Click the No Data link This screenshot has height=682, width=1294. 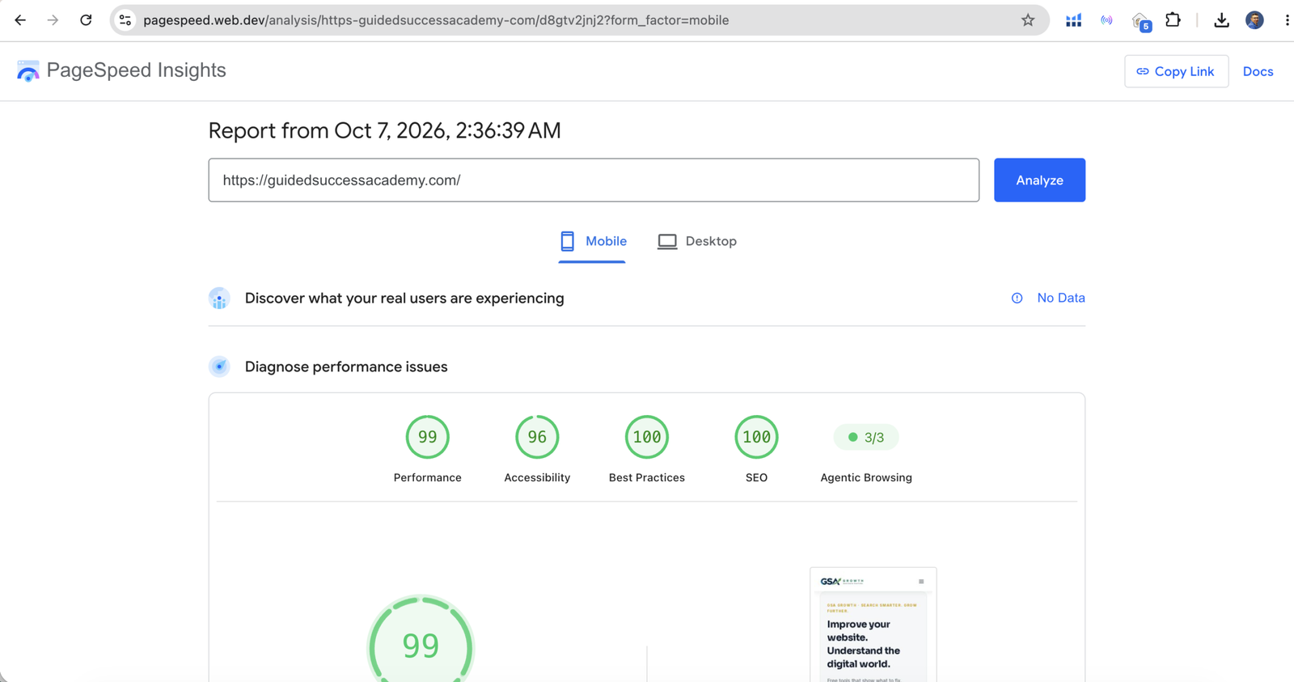(1061, 298)
